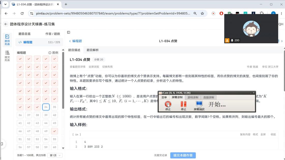This screenshot has width=285, height=160.
Task: Open 菜单 in oCam window
Action: 164,98
